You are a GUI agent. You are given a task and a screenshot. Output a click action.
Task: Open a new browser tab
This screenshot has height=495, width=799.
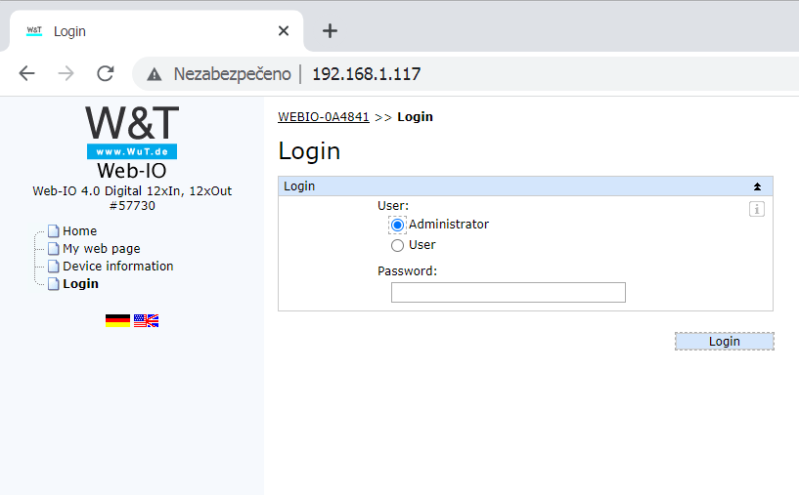point(330,31)
